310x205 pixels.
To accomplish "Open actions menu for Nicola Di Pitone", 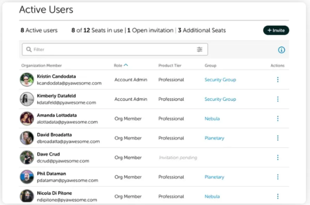I will (x=278, y=197).
